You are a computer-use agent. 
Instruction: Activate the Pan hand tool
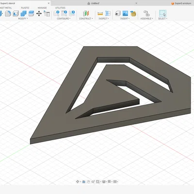point(88,182)
